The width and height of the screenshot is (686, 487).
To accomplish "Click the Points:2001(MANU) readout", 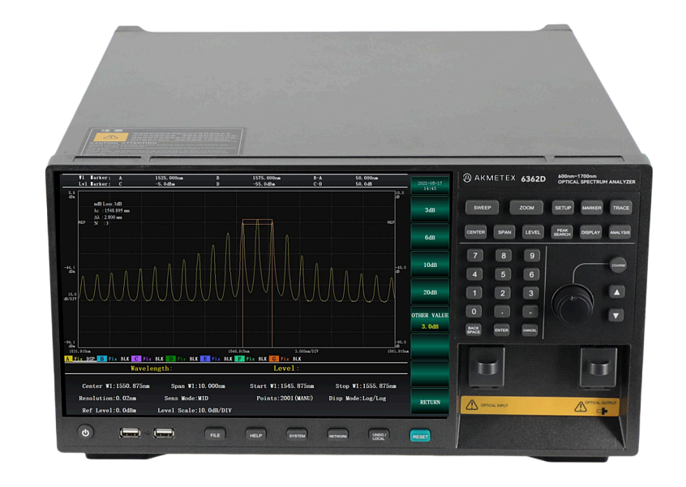I will [285, 398].
